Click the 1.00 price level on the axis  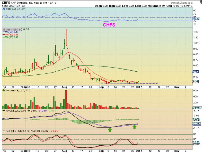[x=196, y=43]
